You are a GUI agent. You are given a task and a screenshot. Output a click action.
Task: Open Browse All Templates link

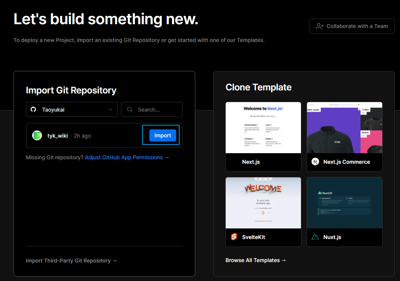[256, 260]
